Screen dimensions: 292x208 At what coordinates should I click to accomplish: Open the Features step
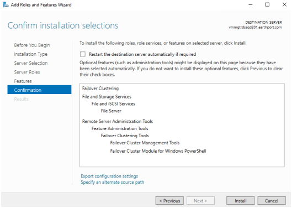pos(23,81)
